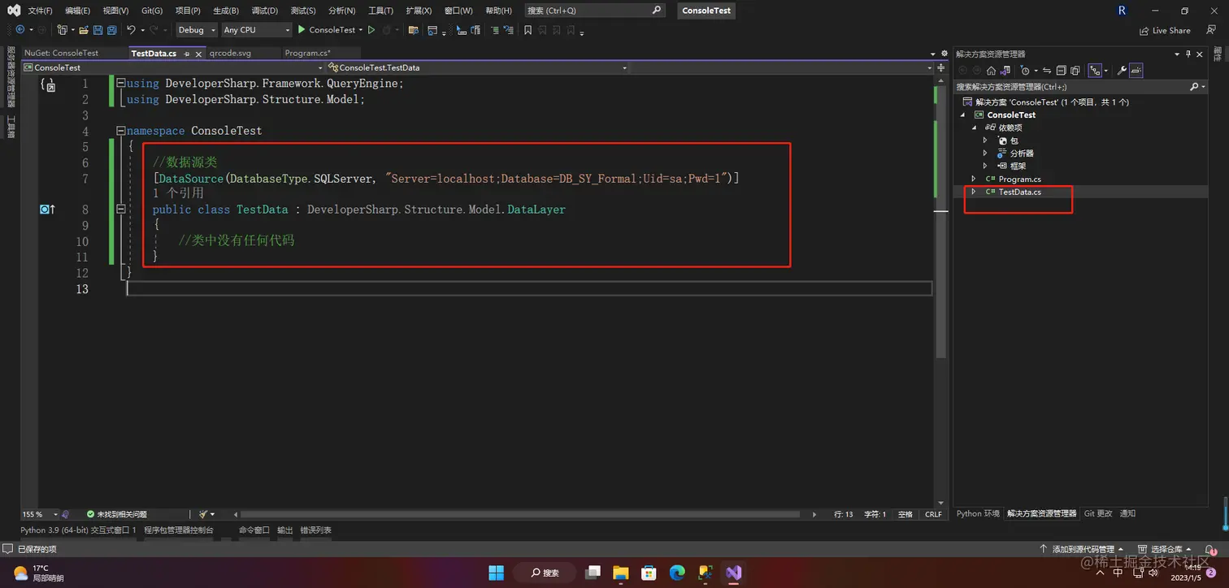Open the 错误列表 error list tab
Image resolution: width=1229 pixels, height=588 pixels.
(315, 530)
